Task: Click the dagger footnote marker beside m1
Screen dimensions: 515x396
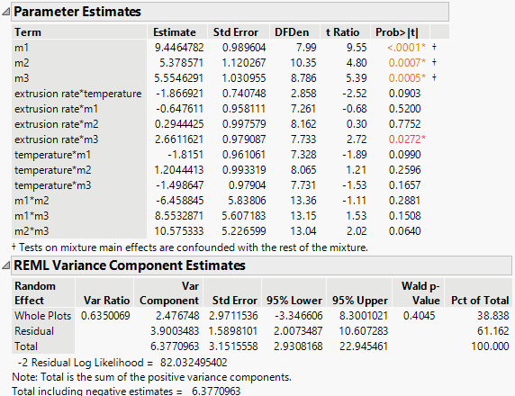Action: 434,48
